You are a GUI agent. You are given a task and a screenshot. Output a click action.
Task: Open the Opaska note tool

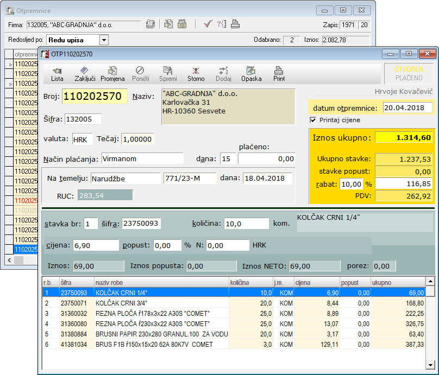click(x=251, y=74)
